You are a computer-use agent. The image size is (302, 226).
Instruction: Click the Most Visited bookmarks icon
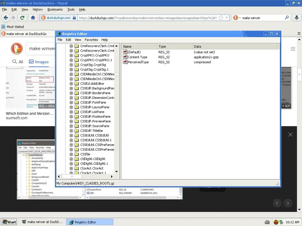click(3, 26)
